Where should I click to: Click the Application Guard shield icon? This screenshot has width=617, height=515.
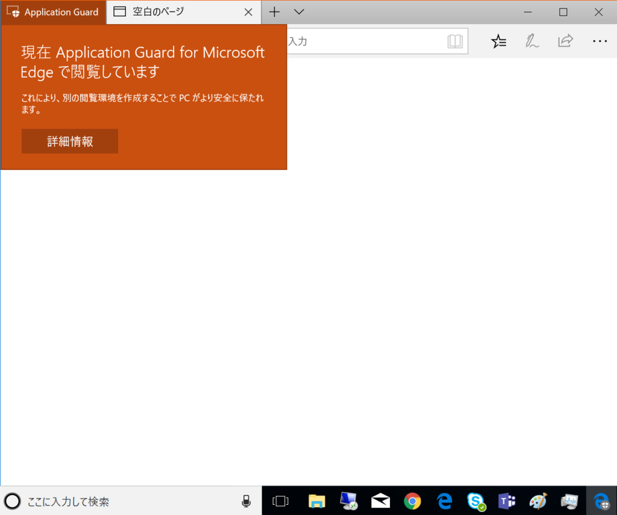pyautogui.click(x=13, y=11)
